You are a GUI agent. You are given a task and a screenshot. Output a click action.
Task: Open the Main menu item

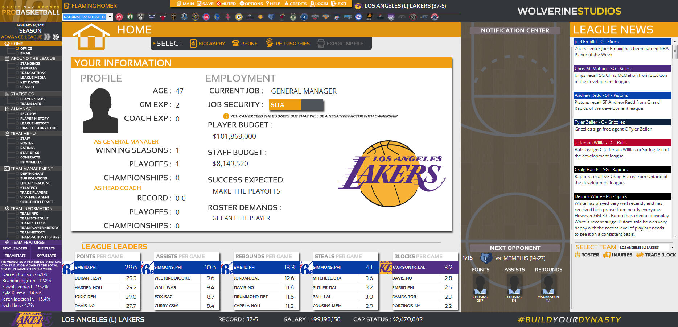(185, 4)
